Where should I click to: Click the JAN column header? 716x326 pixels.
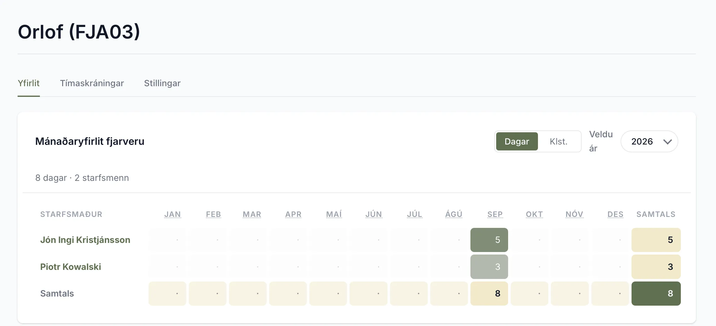[x=172, y=214]
